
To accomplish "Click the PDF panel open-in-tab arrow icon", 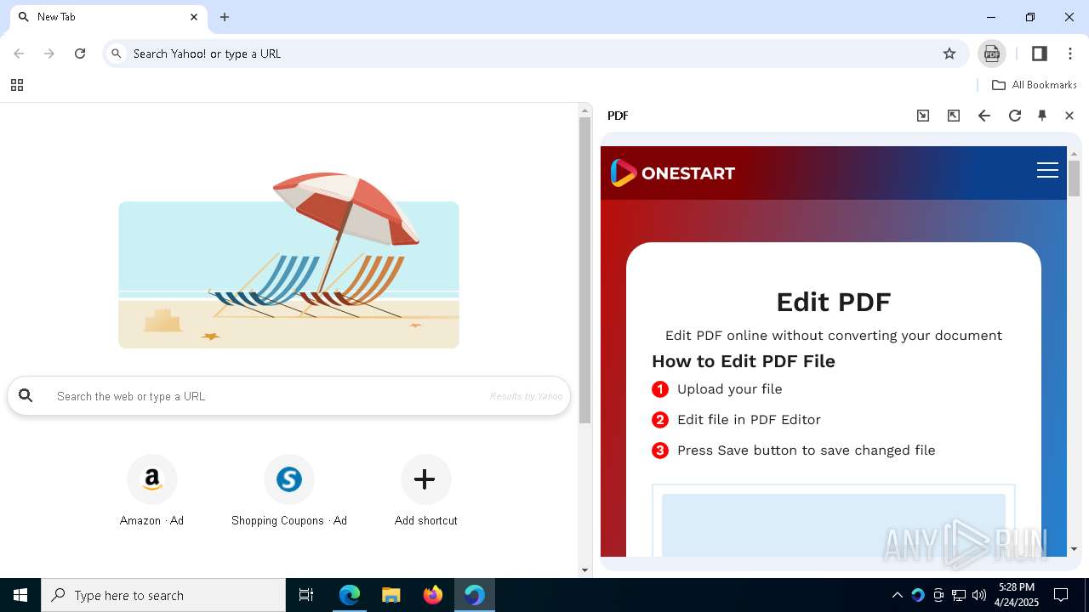I will (923, 116).
